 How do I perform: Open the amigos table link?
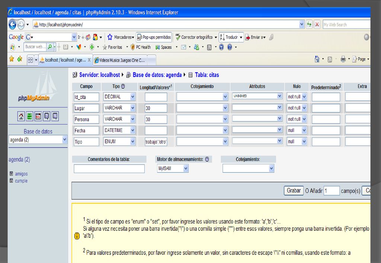tap(21, 174)
